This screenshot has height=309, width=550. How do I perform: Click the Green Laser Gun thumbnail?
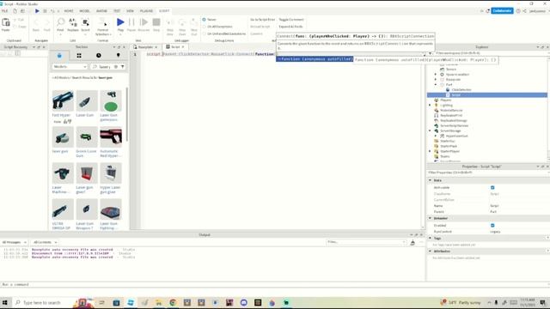(87, 137)
